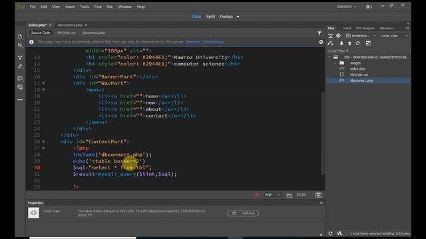The image size is (426, 239).
Task: Open the Insert menu
Action: click(70, 7)
